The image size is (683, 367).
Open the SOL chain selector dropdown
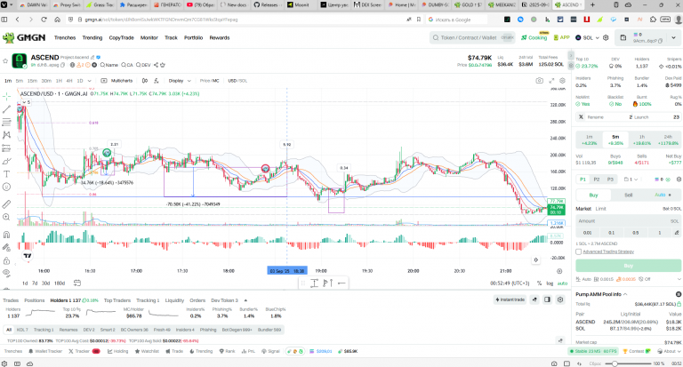(x=588, y=38)
